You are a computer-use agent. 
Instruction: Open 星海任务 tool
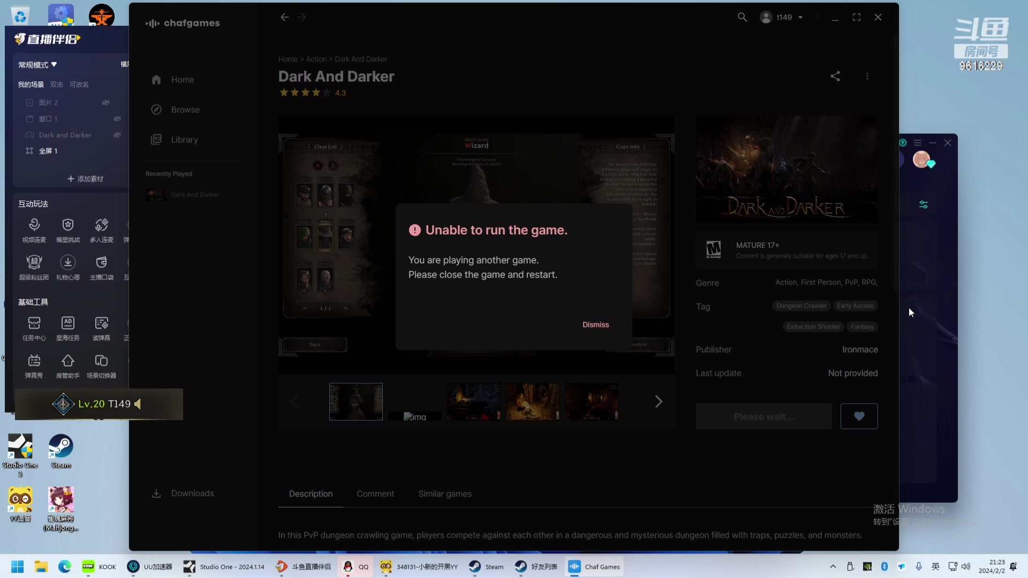68,329
